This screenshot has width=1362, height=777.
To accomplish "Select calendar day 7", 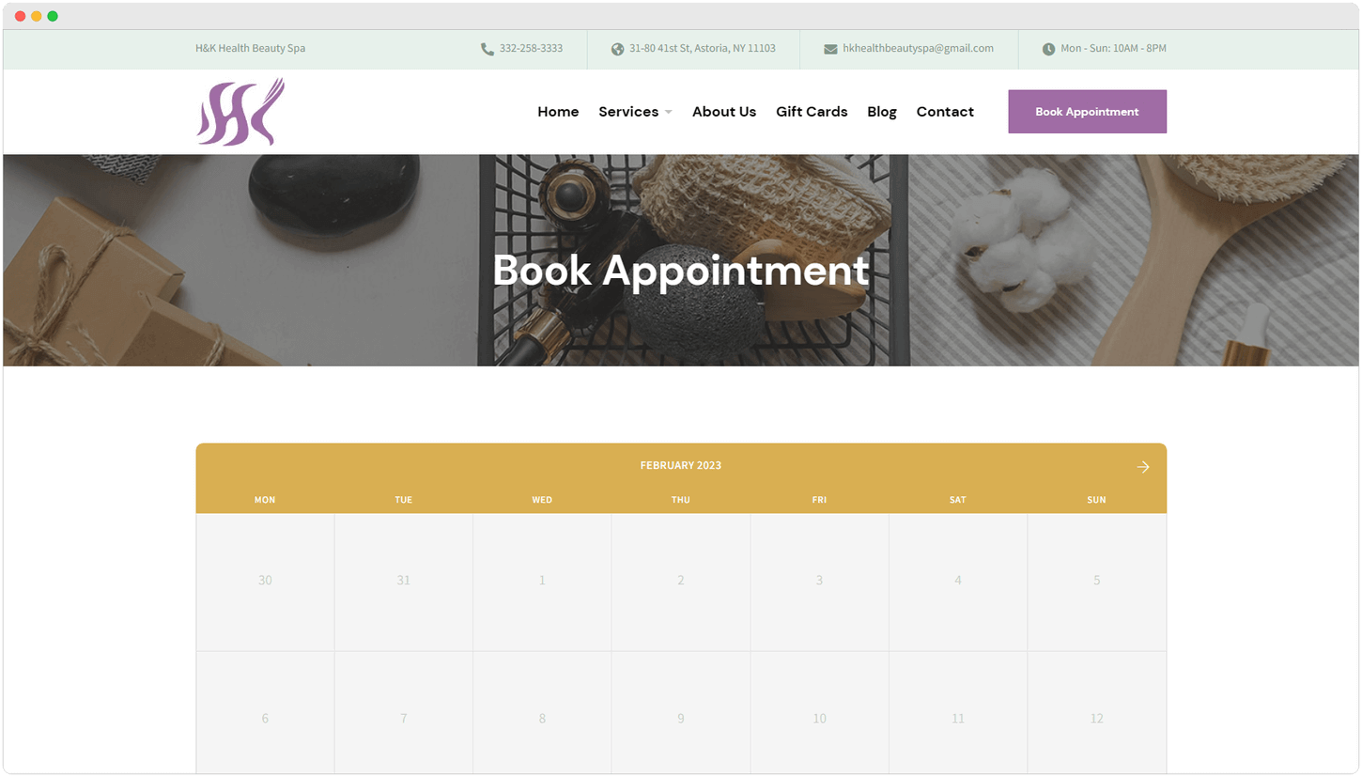I will point(404,713).
